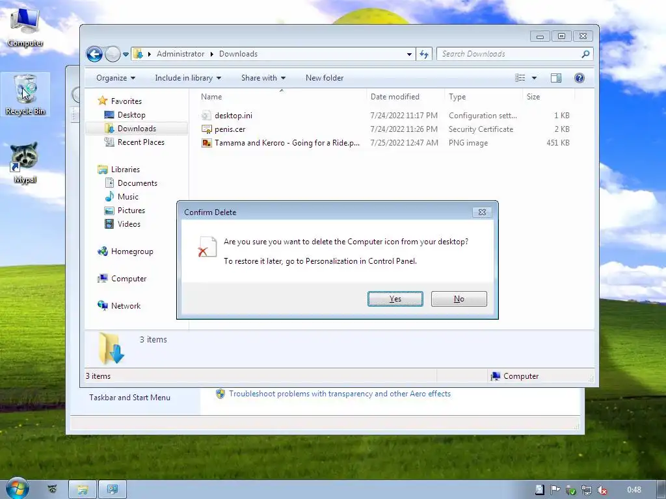Click Personalization taskbar button
The image size is (666, 499).
(113, 490)
